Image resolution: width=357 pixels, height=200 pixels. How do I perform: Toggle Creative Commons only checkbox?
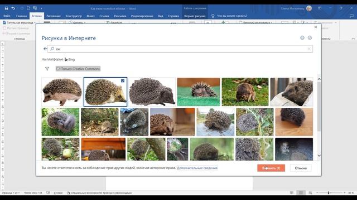point(58,69)
